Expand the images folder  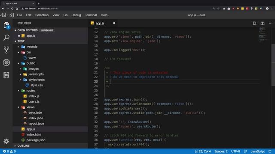click(20, 69)
